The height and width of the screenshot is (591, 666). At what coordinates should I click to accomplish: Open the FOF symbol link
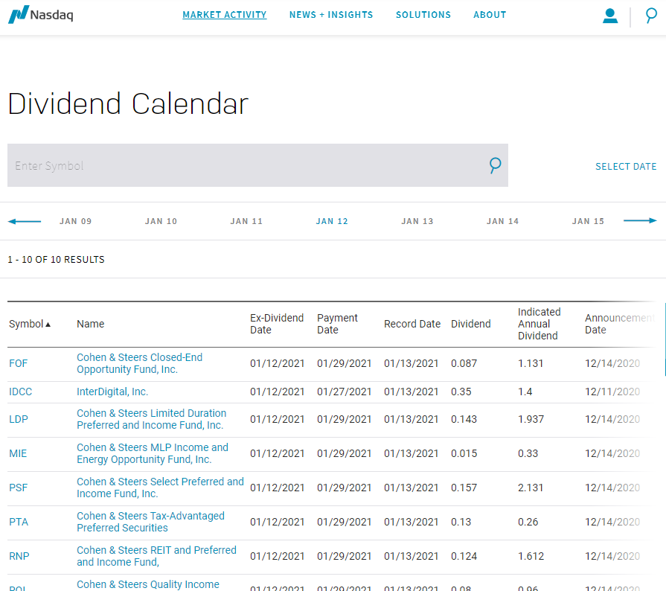(x=19, y=364)
